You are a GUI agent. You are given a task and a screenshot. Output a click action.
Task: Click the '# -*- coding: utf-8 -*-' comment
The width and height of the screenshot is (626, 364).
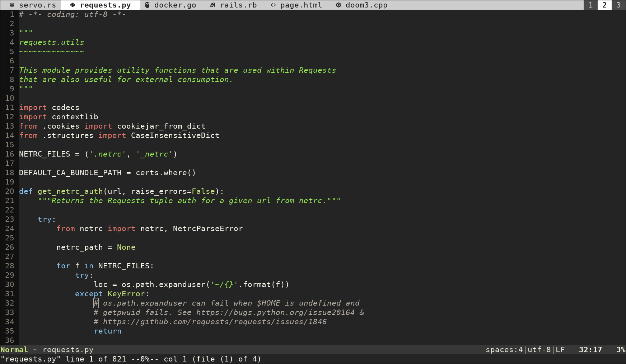click(x=73, y=14)
